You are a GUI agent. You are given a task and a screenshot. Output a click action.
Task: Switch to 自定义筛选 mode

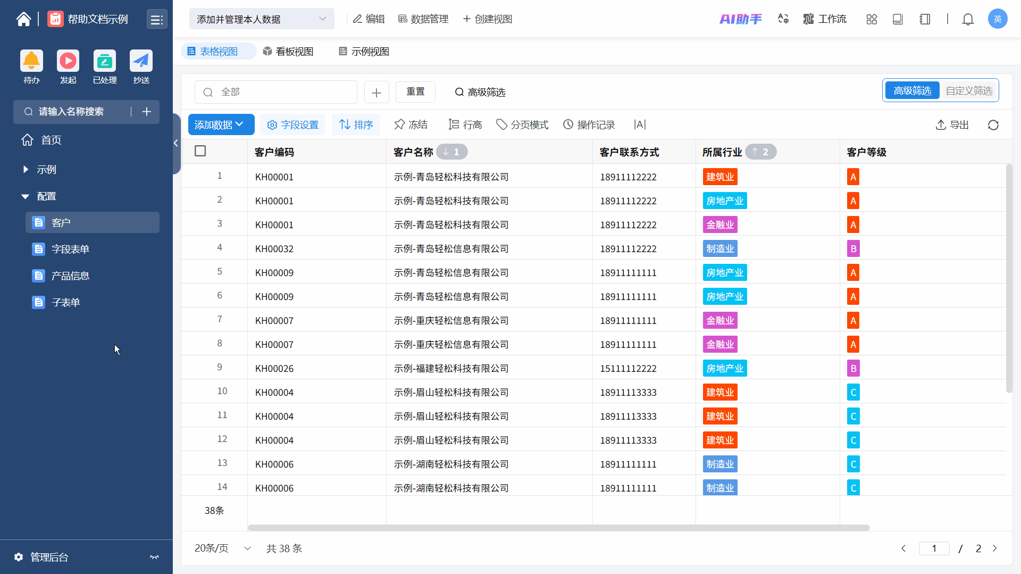click(969, 90)
